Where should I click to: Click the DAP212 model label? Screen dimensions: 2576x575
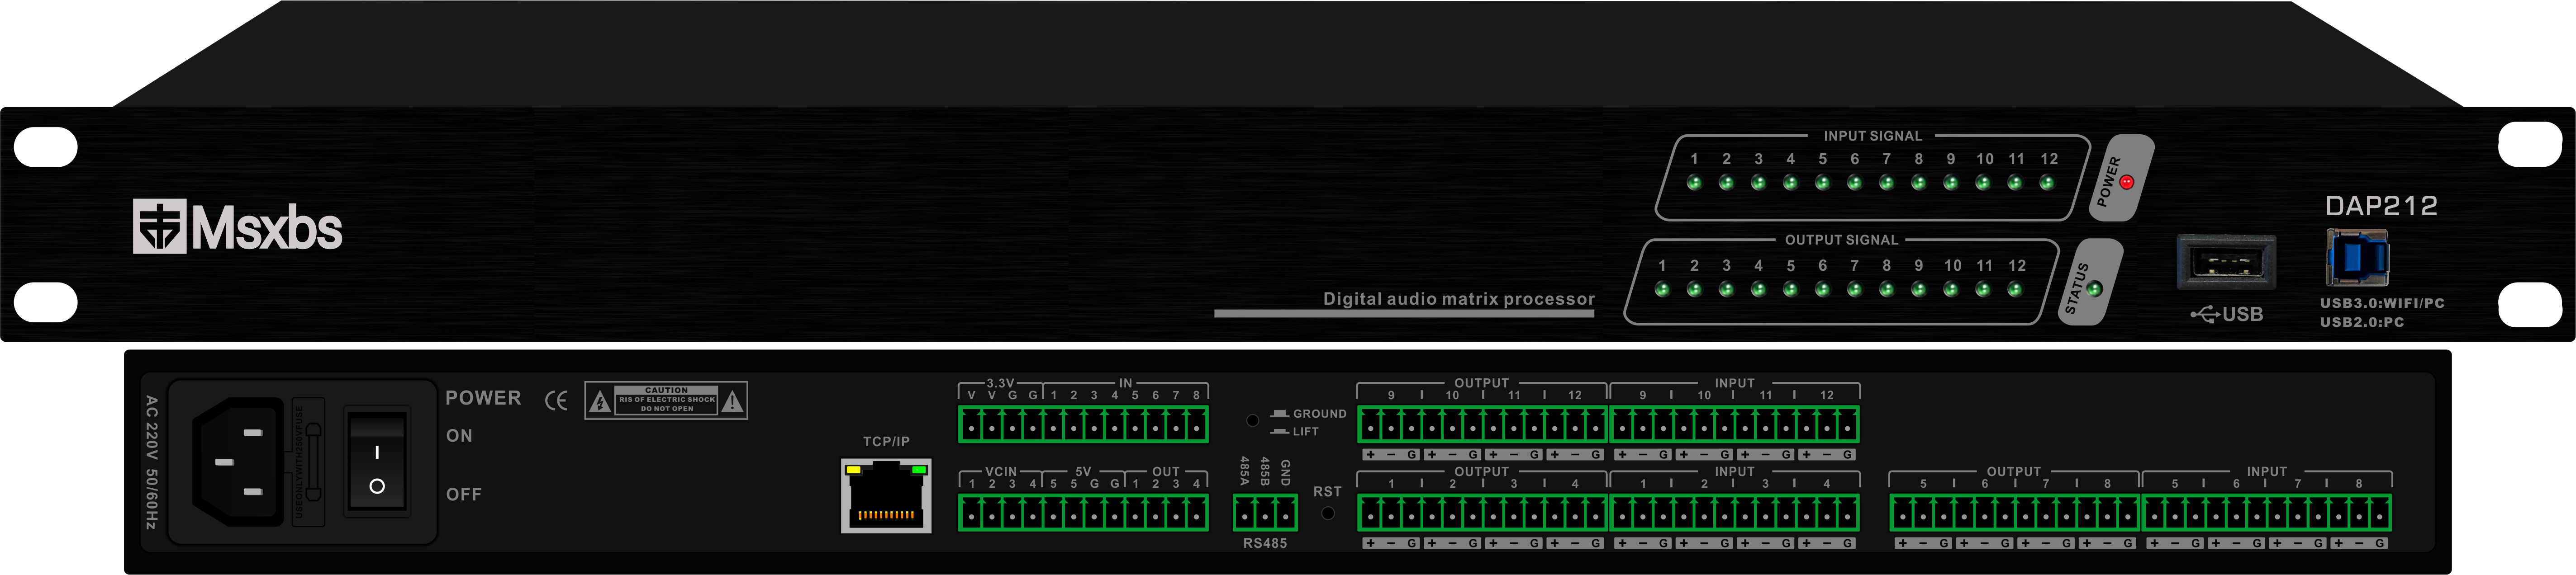tap(2381, 206)
